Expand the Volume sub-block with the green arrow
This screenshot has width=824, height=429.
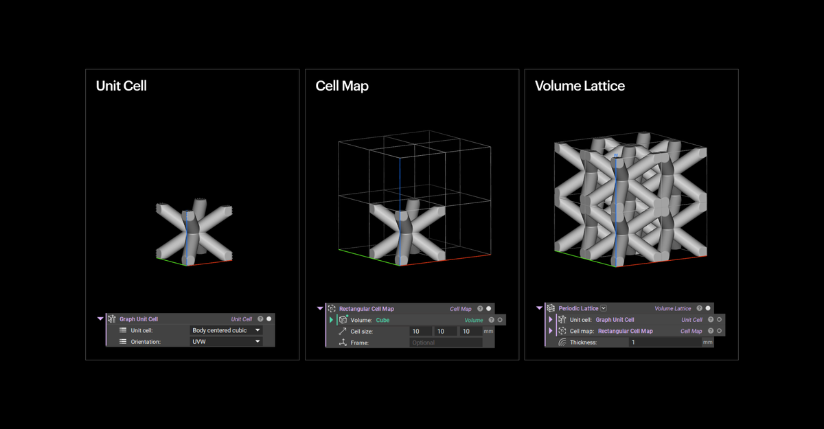point(331,319)
